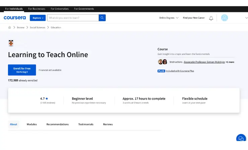This screenshot has width=248, height=150.
Task: Click the 172,989 already enrolled text
Action: (x=22, y=80)
